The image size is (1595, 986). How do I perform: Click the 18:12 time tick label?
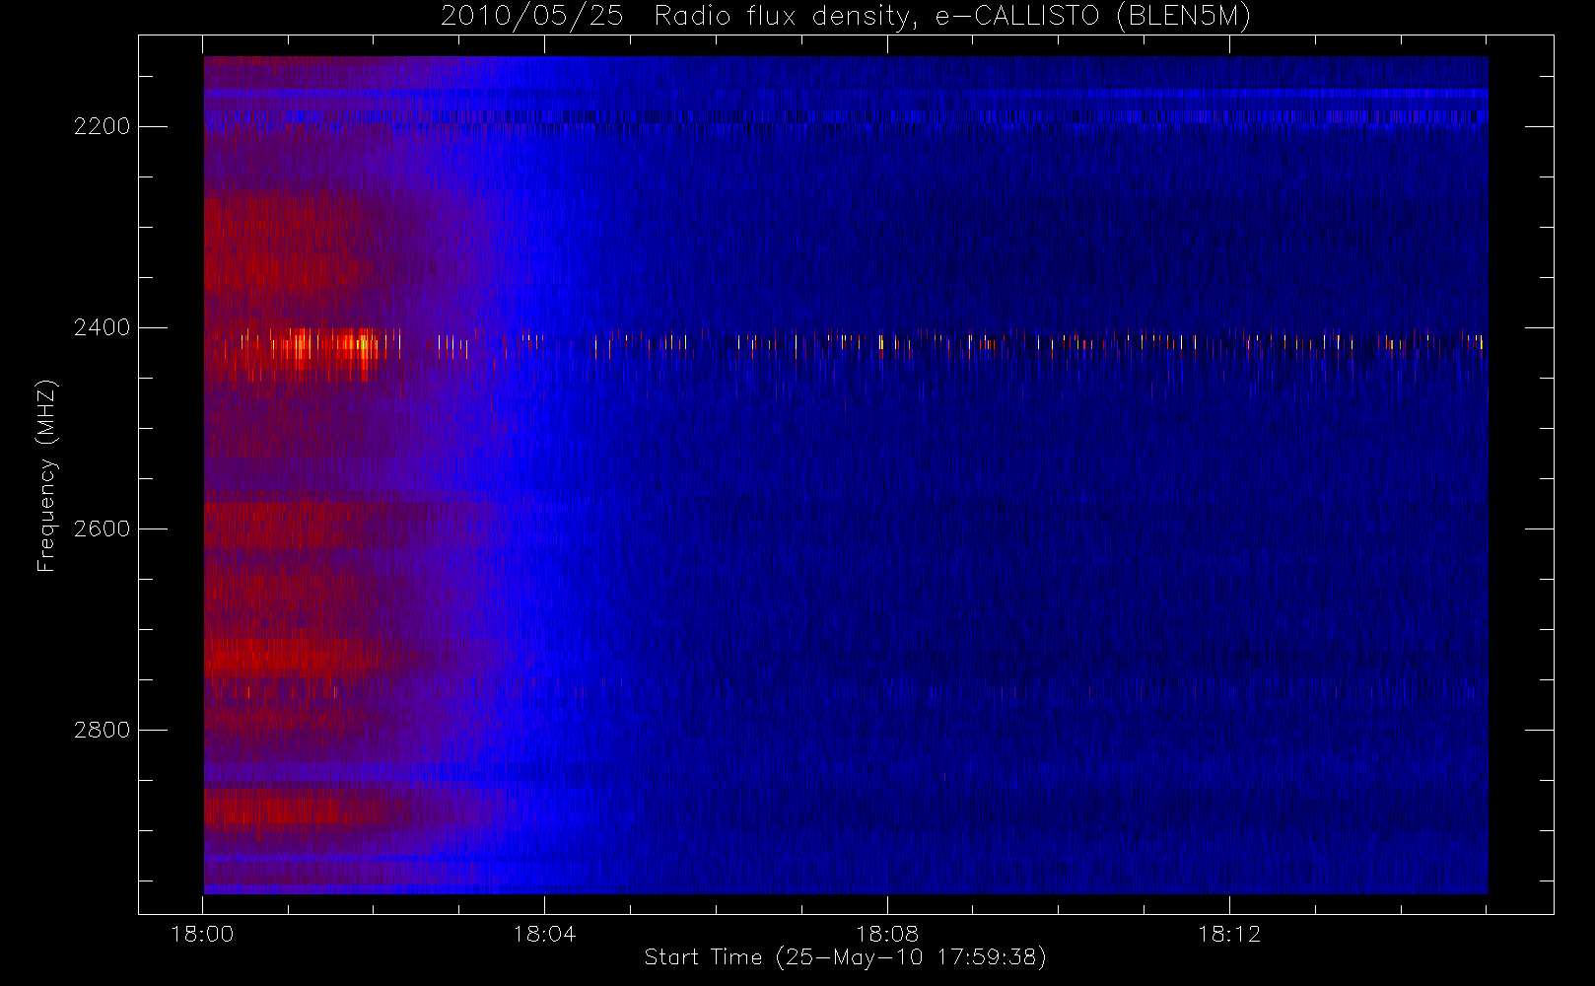[x=1229, y=934]
